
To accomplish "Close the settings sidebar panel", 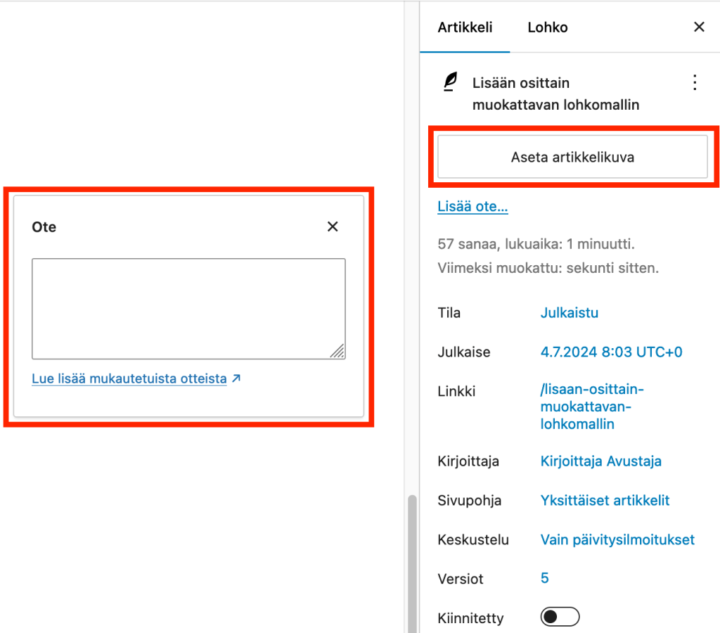I will click(699, 27).
